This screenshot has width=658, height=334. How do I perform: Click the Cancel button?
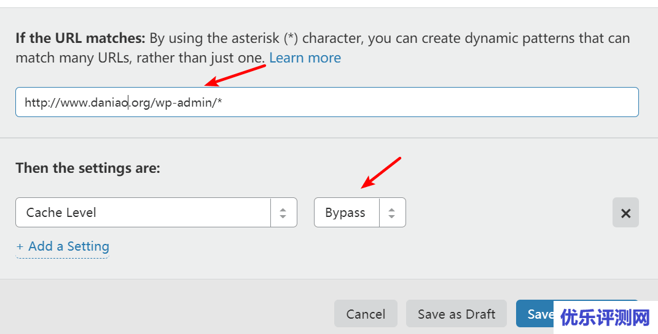pos(366,314)
